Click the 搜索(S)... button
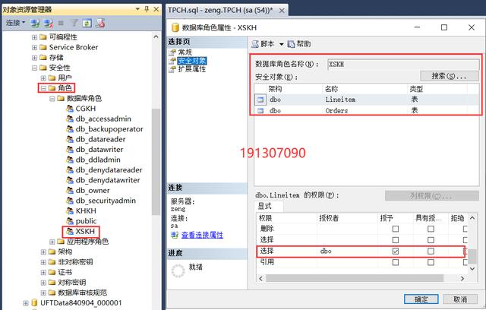 [x=449, y=76]
